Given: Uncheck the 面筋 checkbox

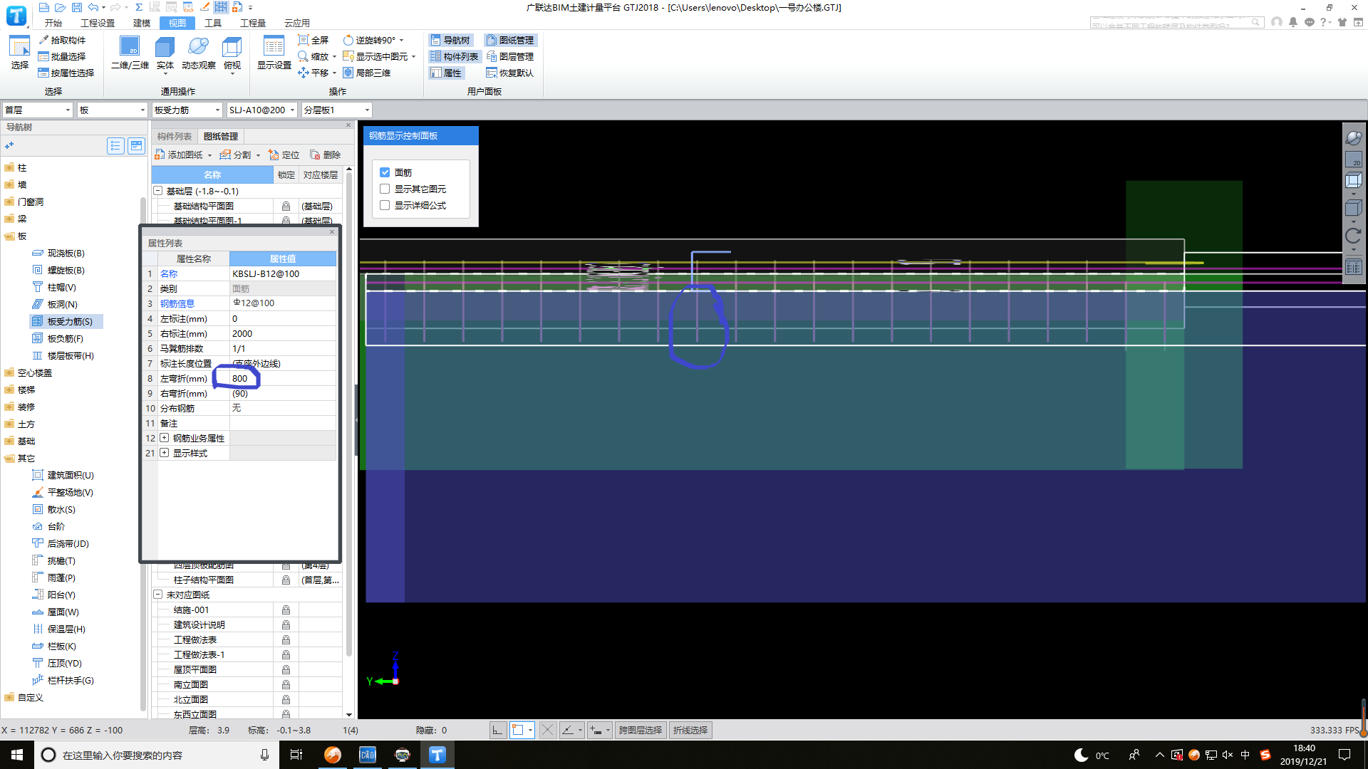Looking at the screenshot, I should 385,172.
